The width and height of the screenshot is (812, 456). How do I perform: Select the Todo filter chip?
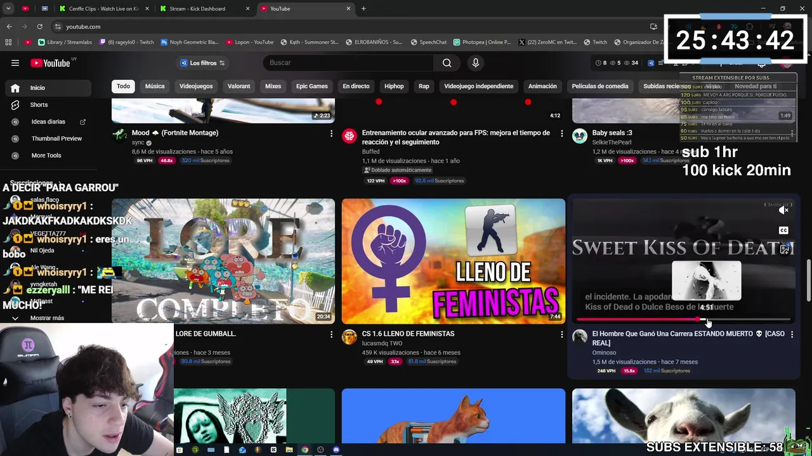pyautogui.click(x=123, y=86)
